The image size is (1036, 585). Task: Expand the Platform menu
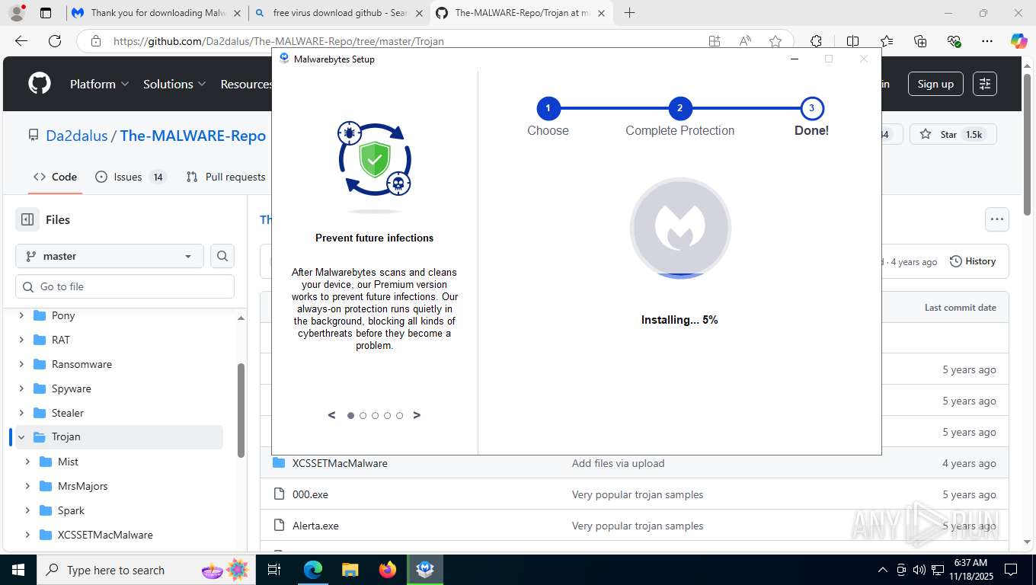click(100, 84)
